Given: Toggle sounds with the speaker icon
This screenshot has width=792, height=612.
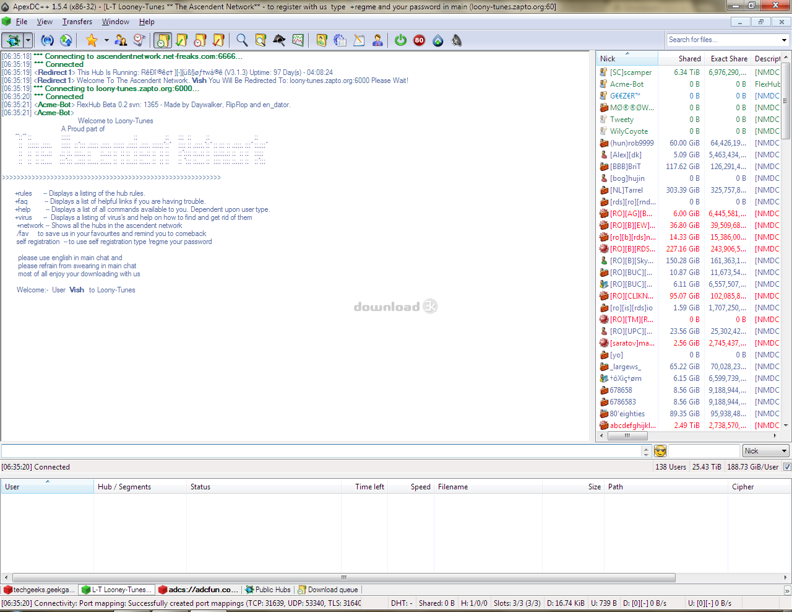Looking at the screenshot, I should pyautogui.click(x=457, y=41).
